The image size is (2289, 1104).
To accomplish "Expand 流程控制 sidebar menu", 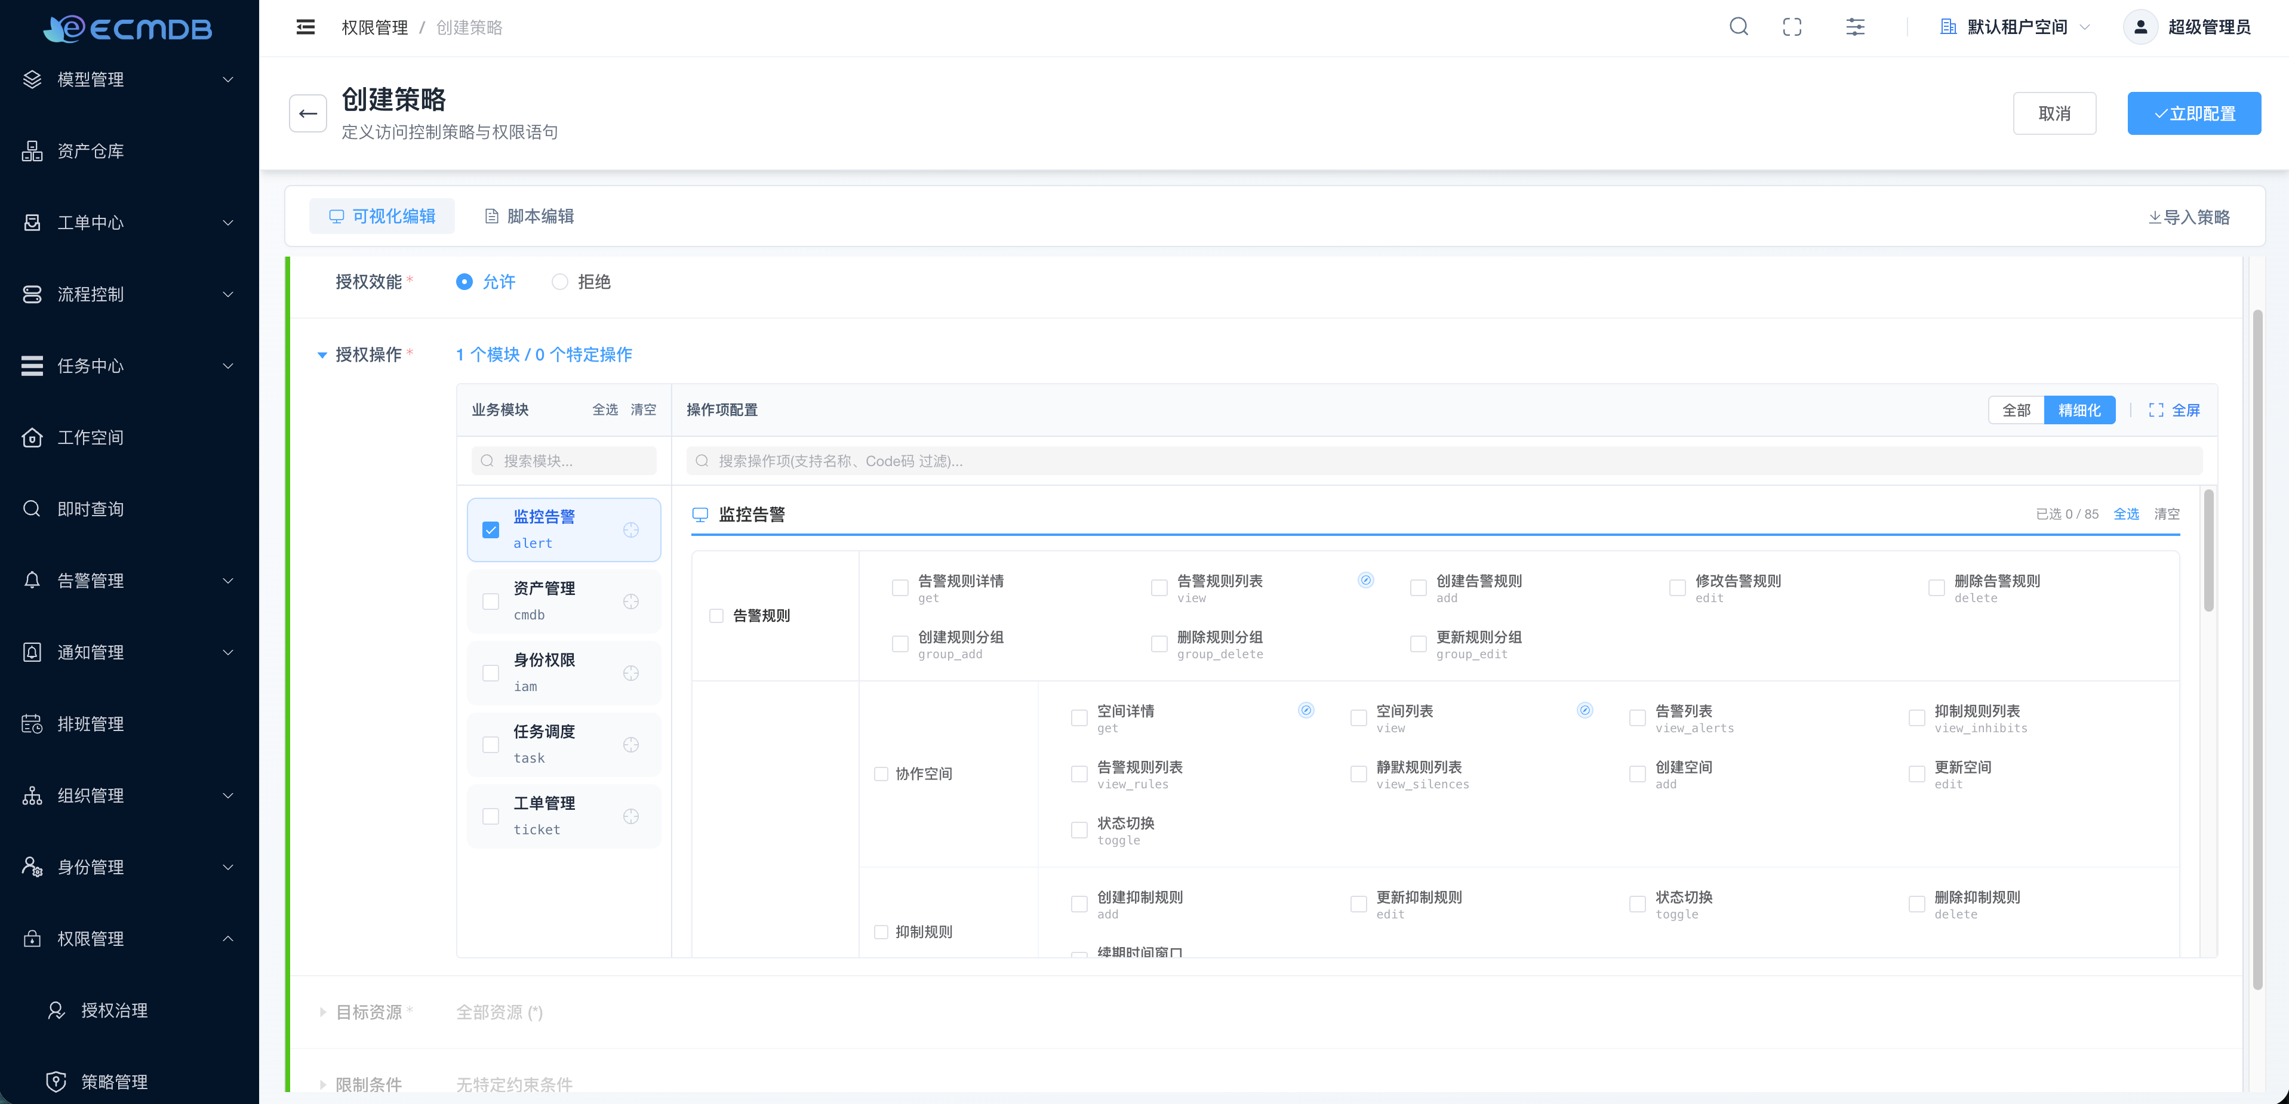I will click(130, 294).
